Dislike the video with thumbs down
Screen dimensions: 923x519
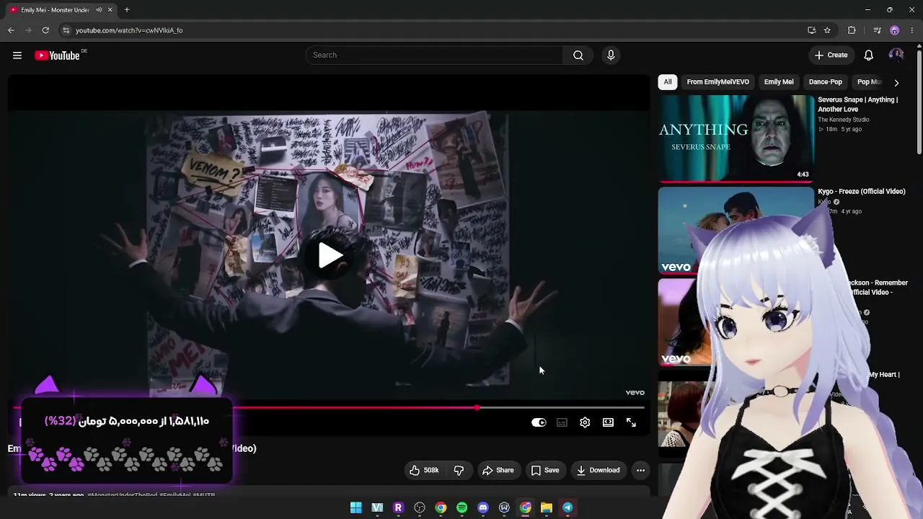tap(459, 470)
